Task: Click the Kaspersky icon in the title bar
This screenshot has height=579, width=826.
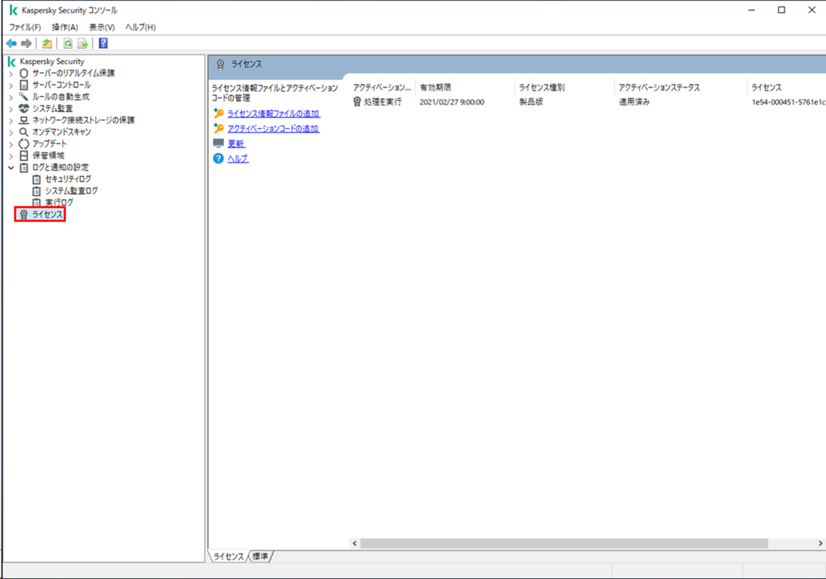Action: click(13, 10)
